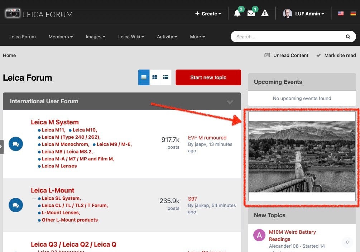
Task: Switch language with the US flag
Action: (341, 14)
